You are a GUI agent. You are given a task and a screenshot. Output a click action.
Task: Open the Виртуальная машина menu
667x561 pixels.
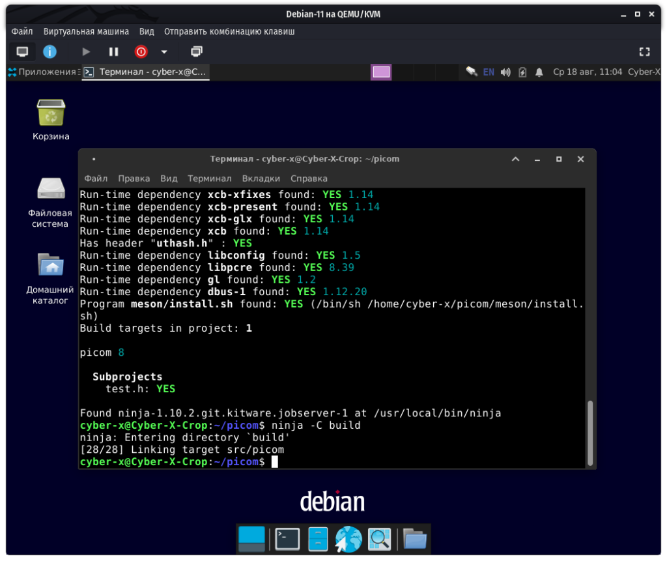86,31
